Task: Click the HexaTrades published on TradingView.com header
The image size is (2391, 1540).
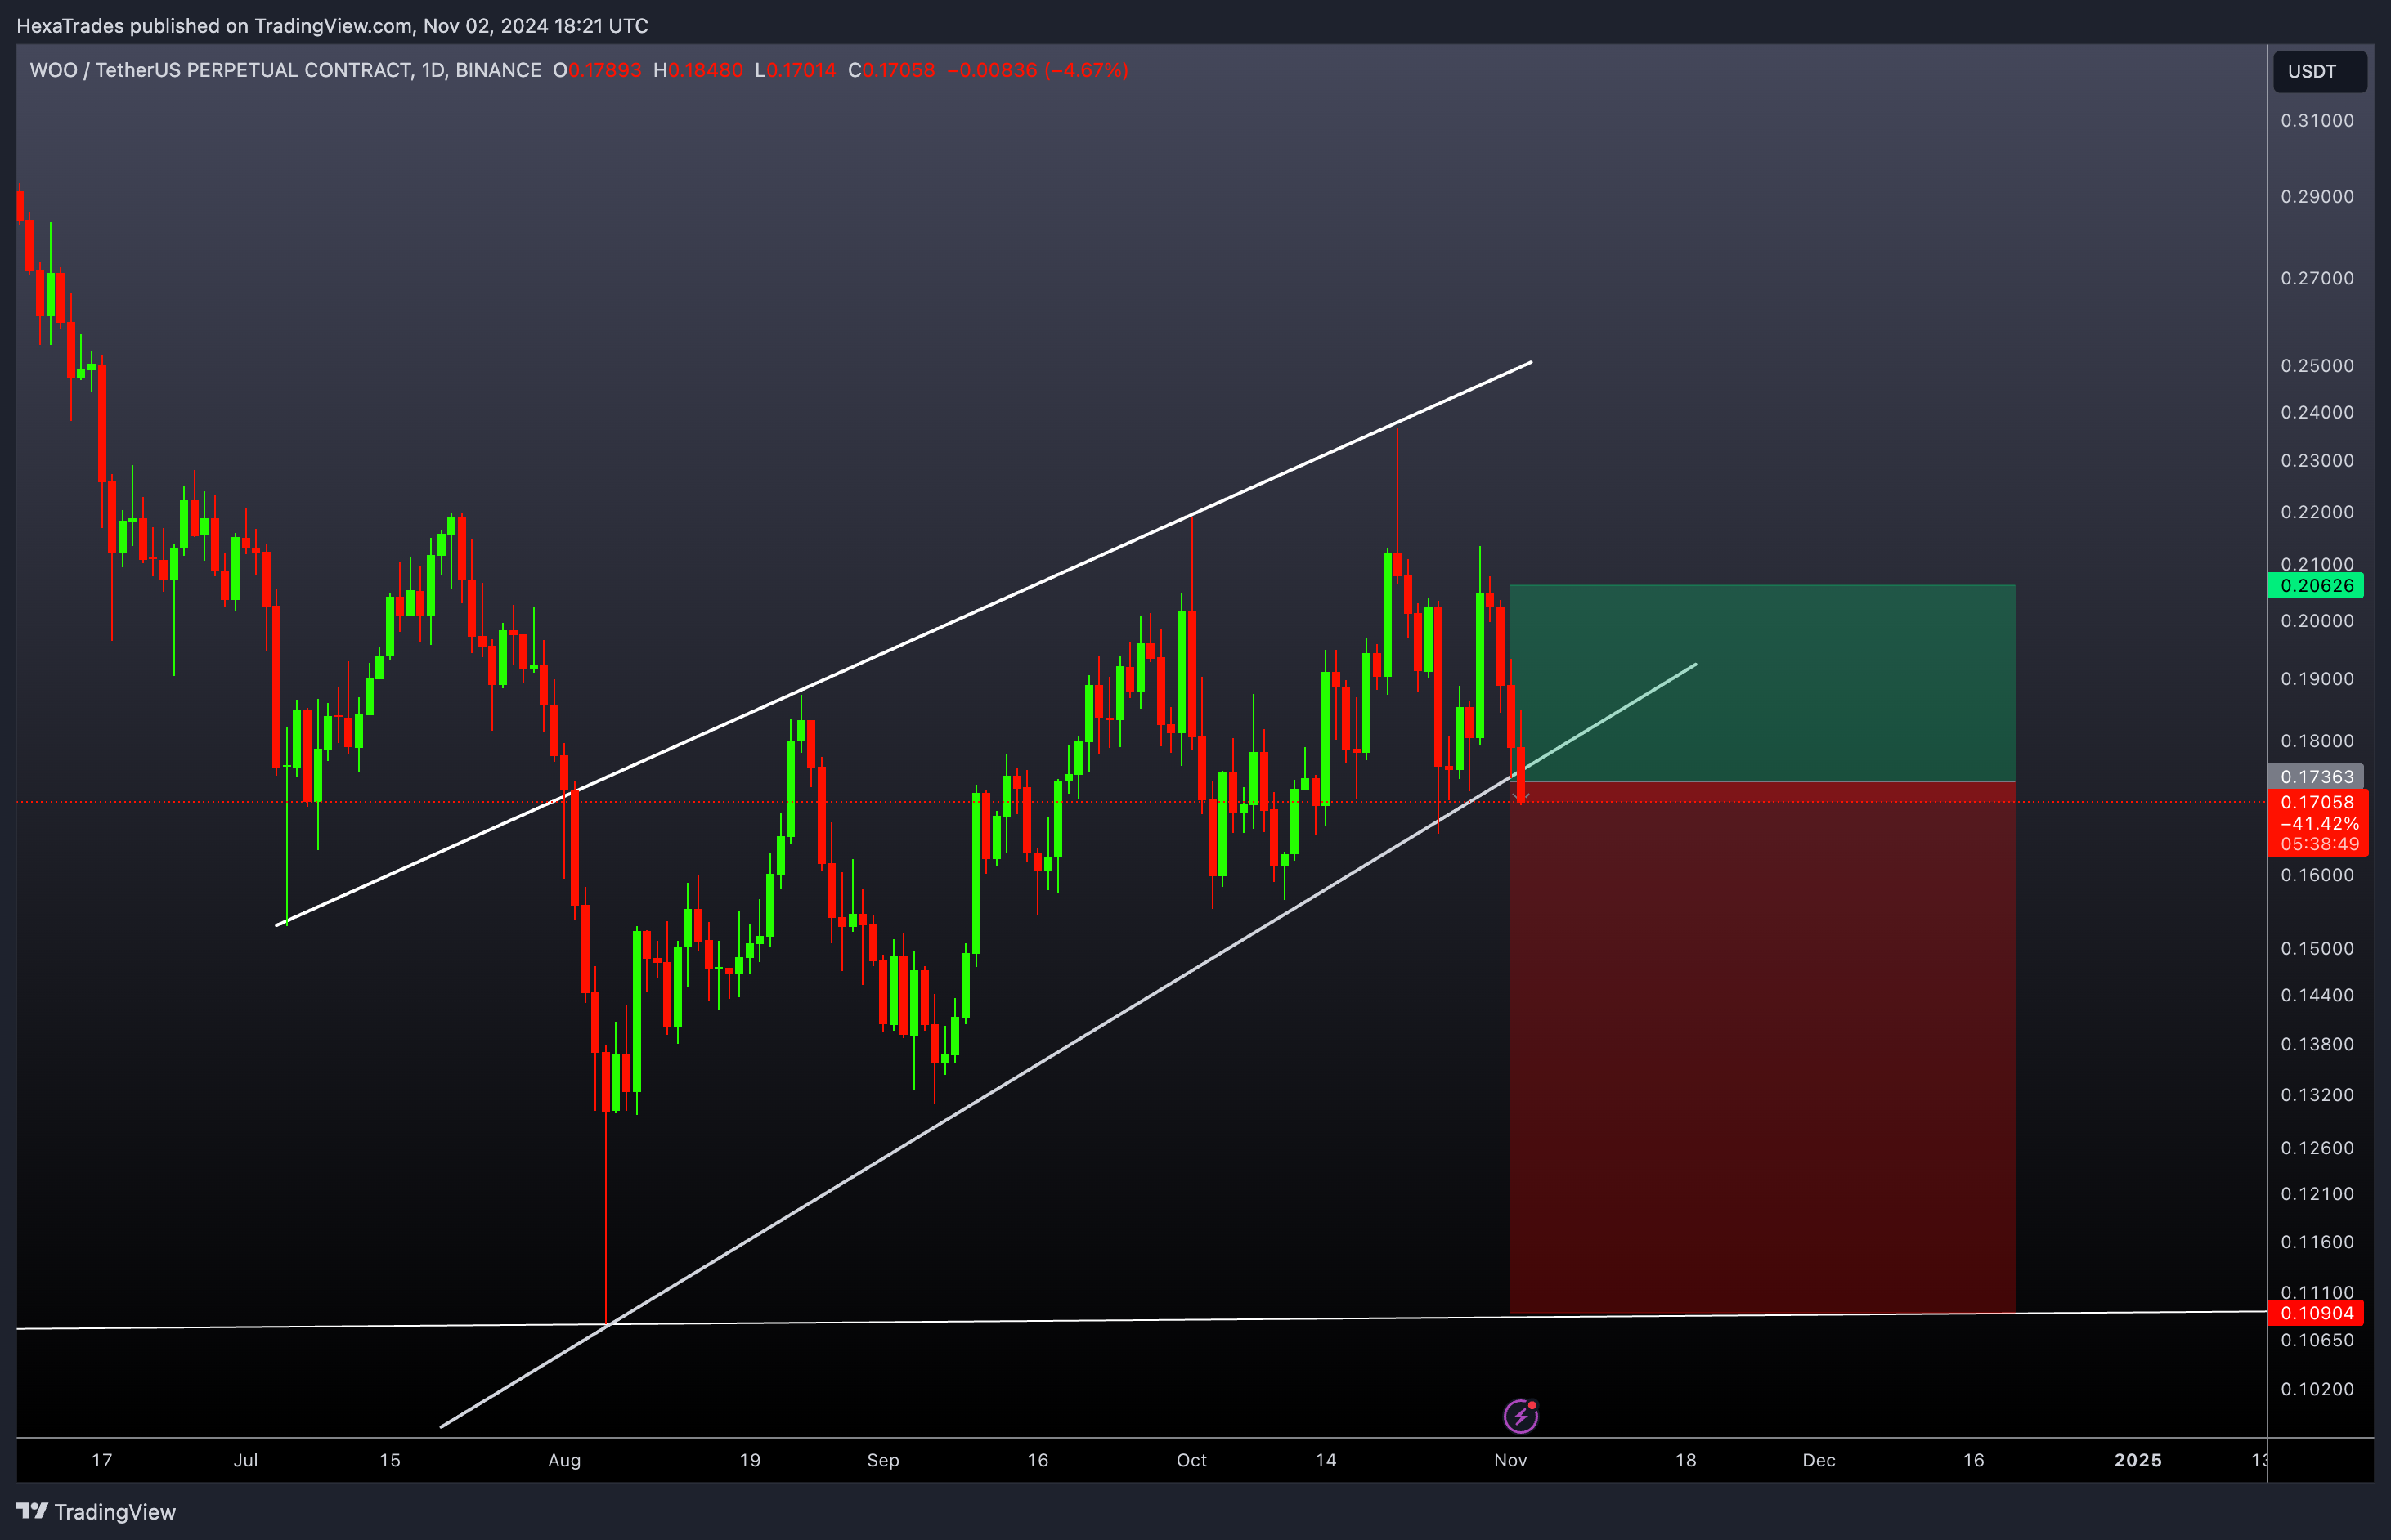Action: (332, 26)
